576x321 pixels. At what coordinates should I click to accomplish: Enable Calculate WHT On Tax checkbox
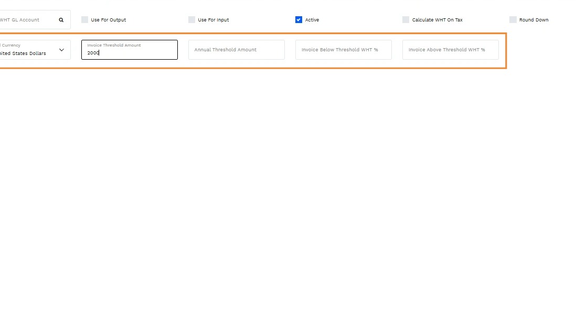pos(406,20)
